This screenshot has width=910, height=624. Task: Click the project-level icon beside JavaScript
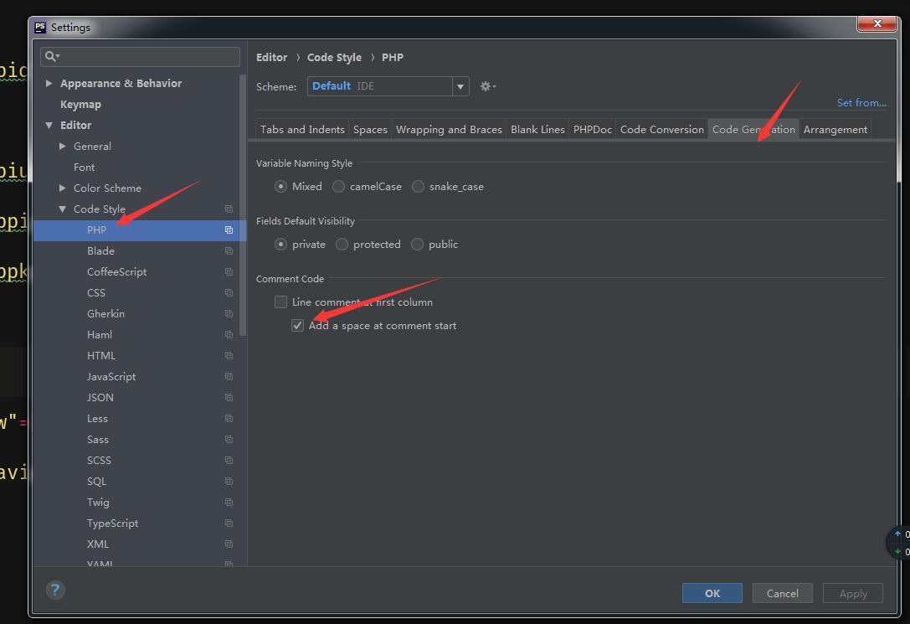click(x=229, y=377)
